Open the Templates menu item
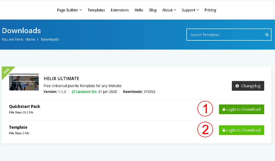 coord(96,10)
